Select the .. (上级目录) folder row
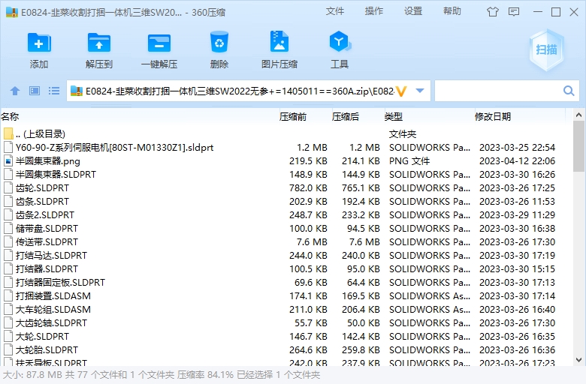 coord(286,134)
